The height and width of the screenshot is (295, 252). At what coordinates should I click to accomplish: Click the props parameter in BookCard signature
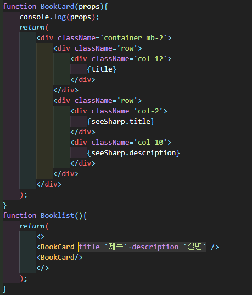(89, 7)
